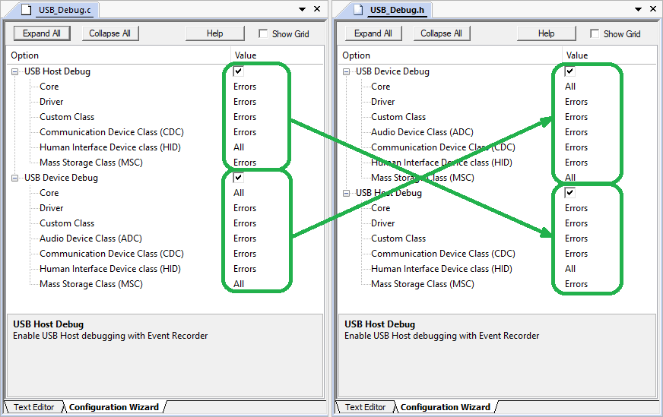Collapse USB Host Debug tree in left pane
Image resolution: width=663 pixels, height=417 pixels.
[x=16, y=71]
